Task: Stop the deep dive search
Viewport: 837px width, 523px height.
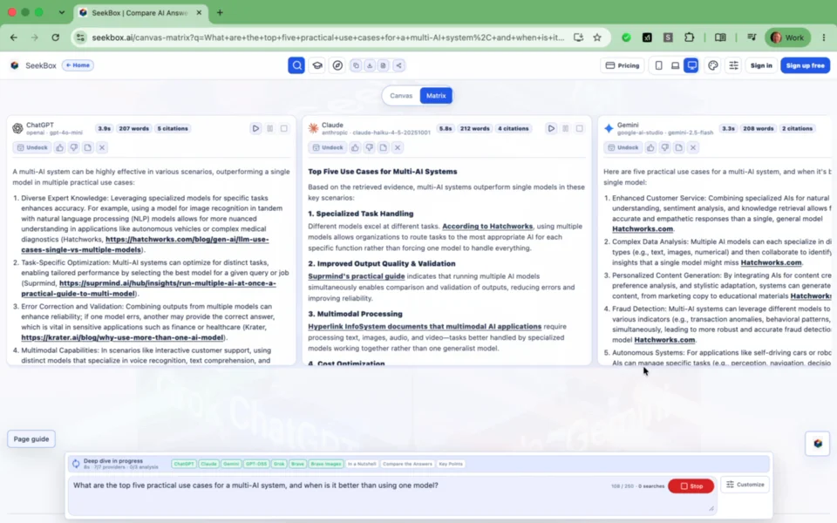Action: [x=691, y=486]
